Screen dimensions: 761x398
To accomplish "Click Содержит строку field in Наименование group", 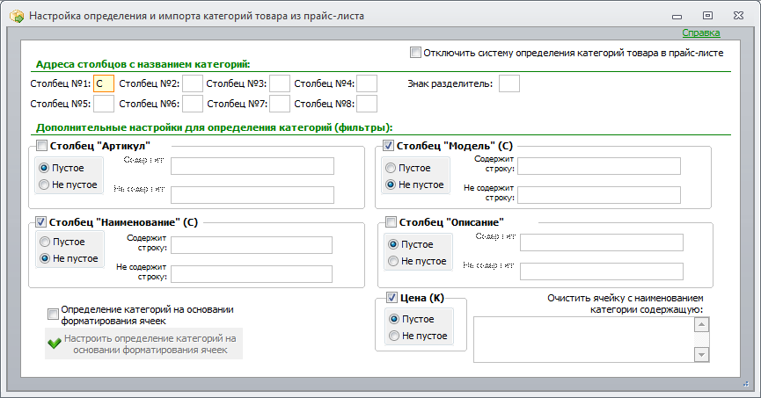I will [252, 245].
